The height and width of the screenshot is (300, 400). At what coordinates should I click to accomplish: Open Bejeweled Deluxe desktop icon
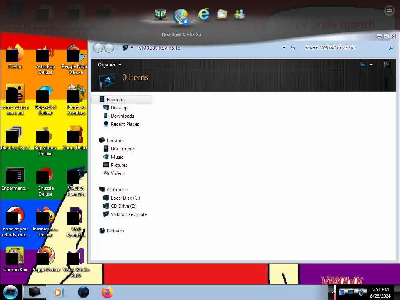(x=45, y=100)
